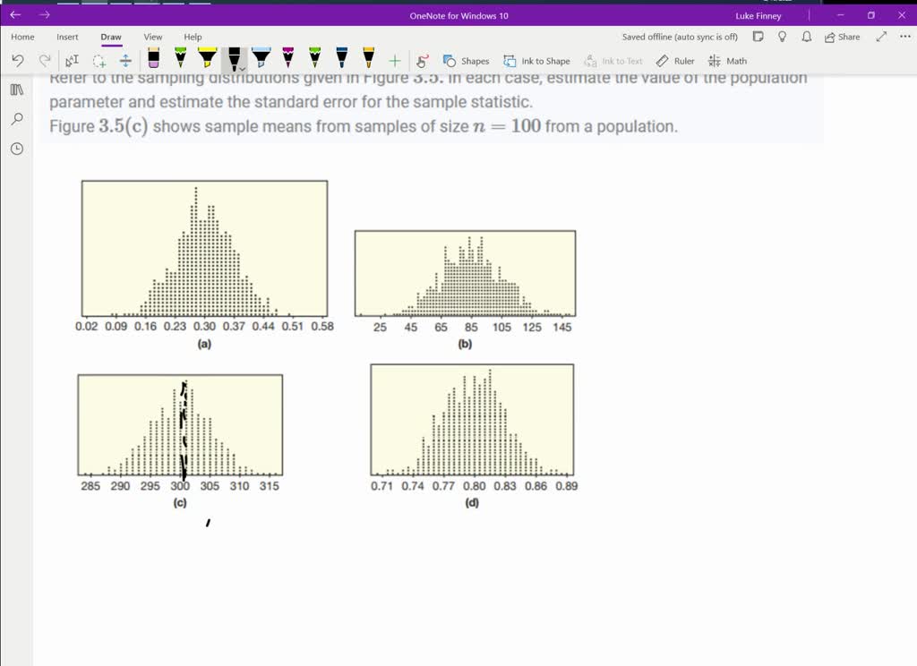Select the Lasso Select tool

(x=100, y=60)
